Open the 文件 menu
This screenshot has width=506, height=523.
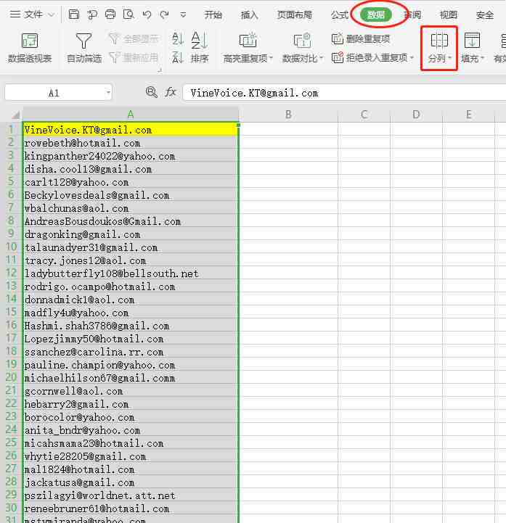pos(32,15)
